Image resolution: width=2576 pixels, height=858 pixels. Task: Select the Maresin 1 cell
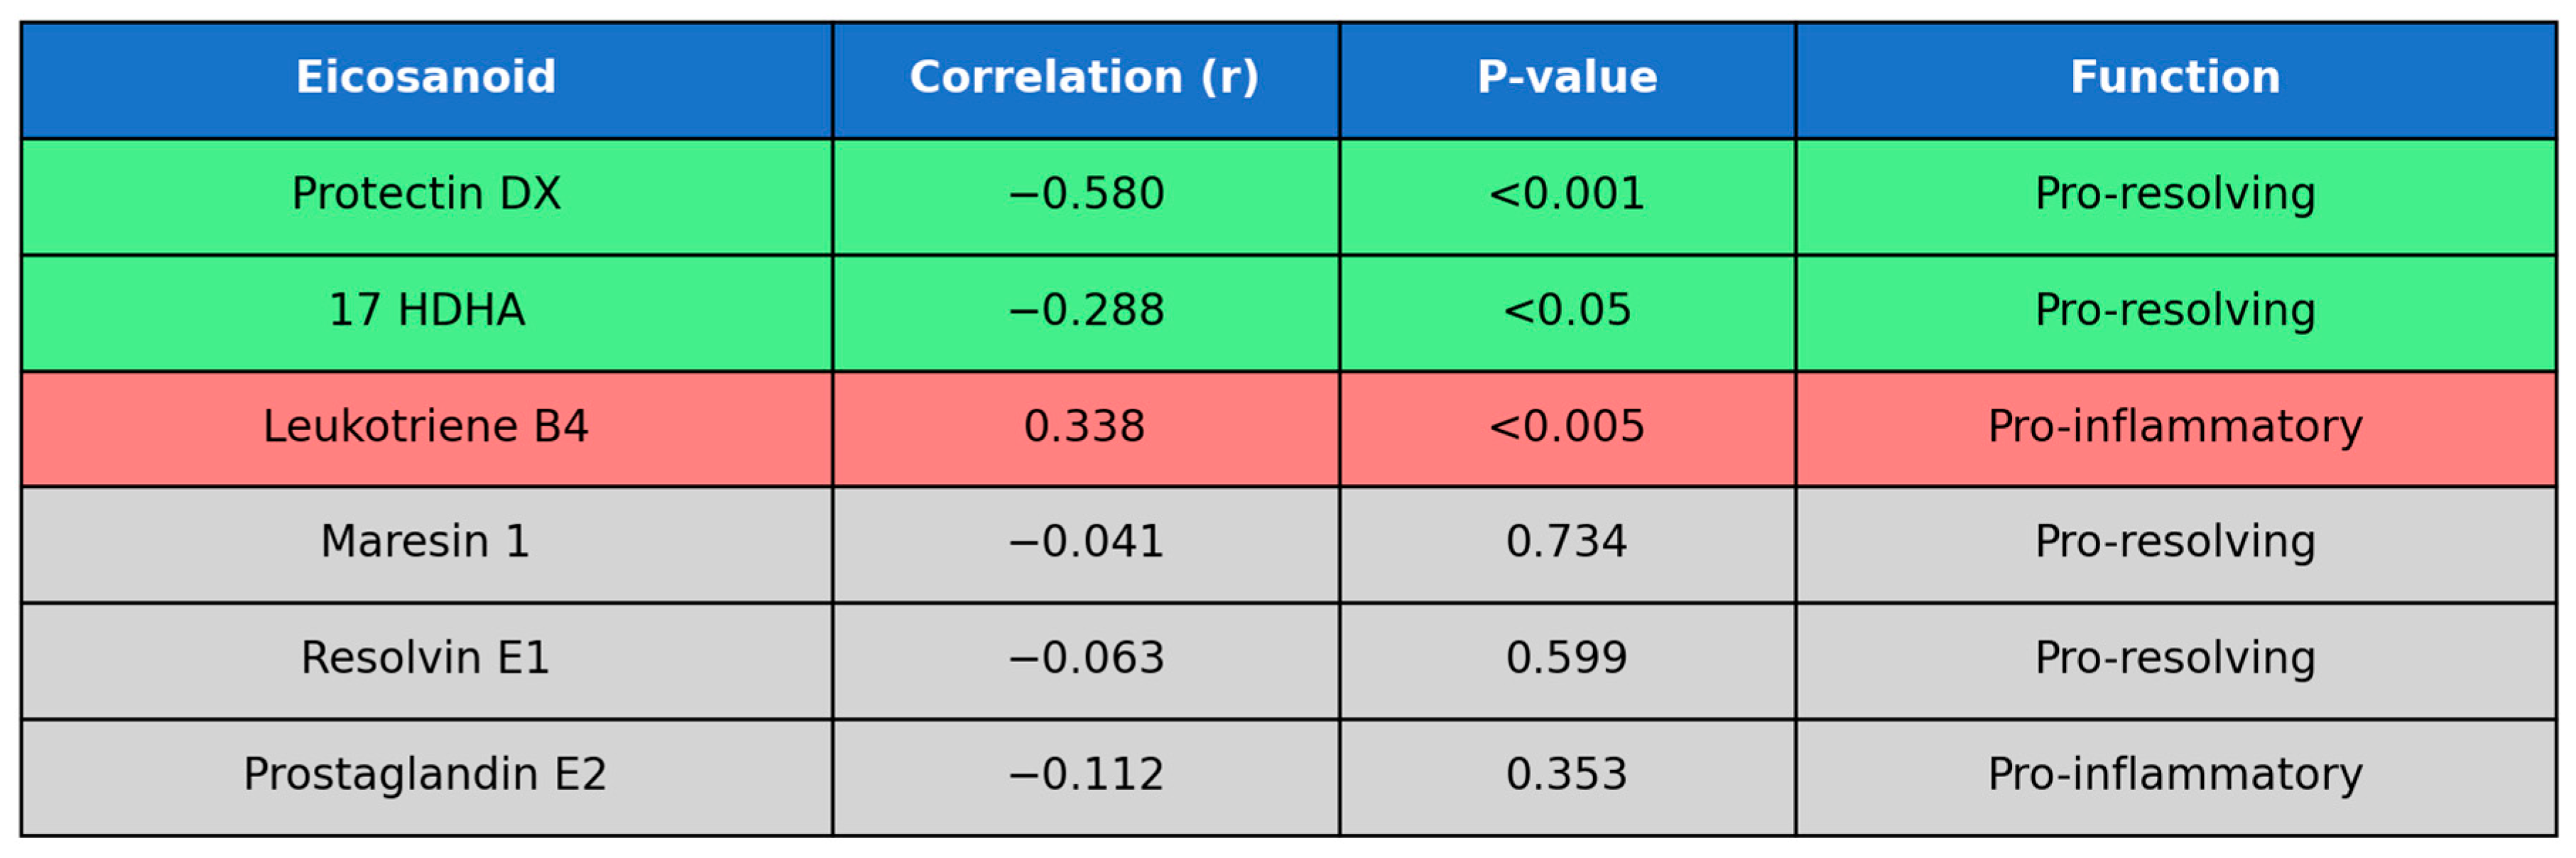(x=426, y=542)
